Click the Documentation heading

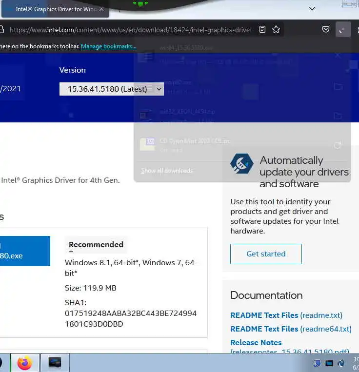(x=266, y=295)
